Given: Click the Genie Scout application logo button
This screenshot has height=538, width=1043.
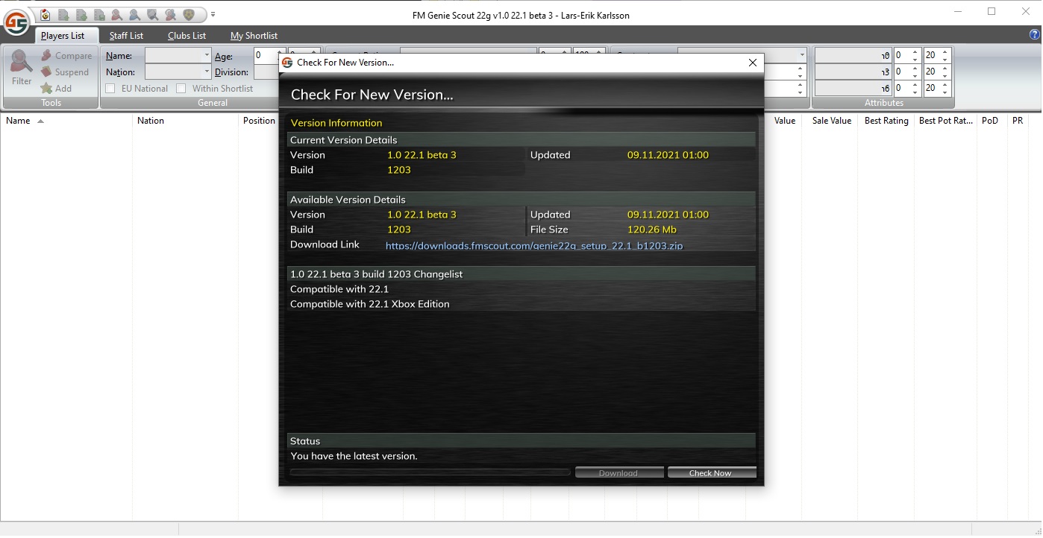Looking at the screenshot, I should click(x=16, y=22).
